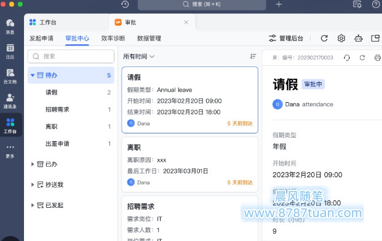Click the plus icon next to the search bar
Viewport: 382px width, 241px height.
coord(279,4)
